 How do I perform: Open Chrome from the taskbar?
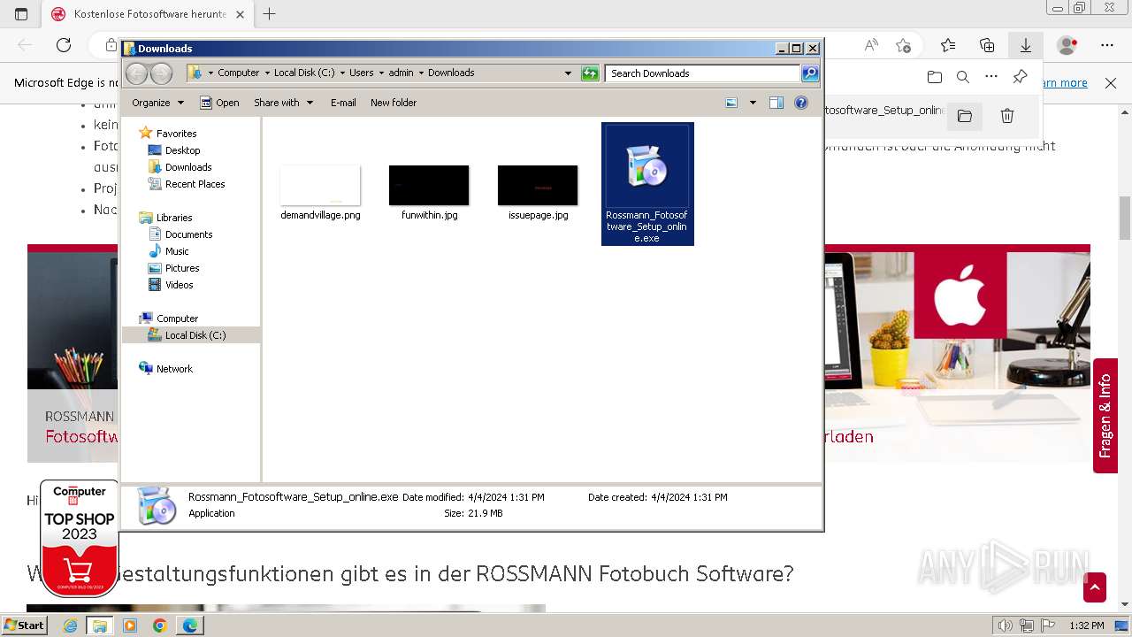pyautogui.click(x=159, y=625)
